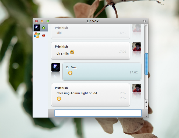Click the 16:52 timestamp
Image resolution: width=179 pixels, height=138 pixels.
tap(122, 33)
